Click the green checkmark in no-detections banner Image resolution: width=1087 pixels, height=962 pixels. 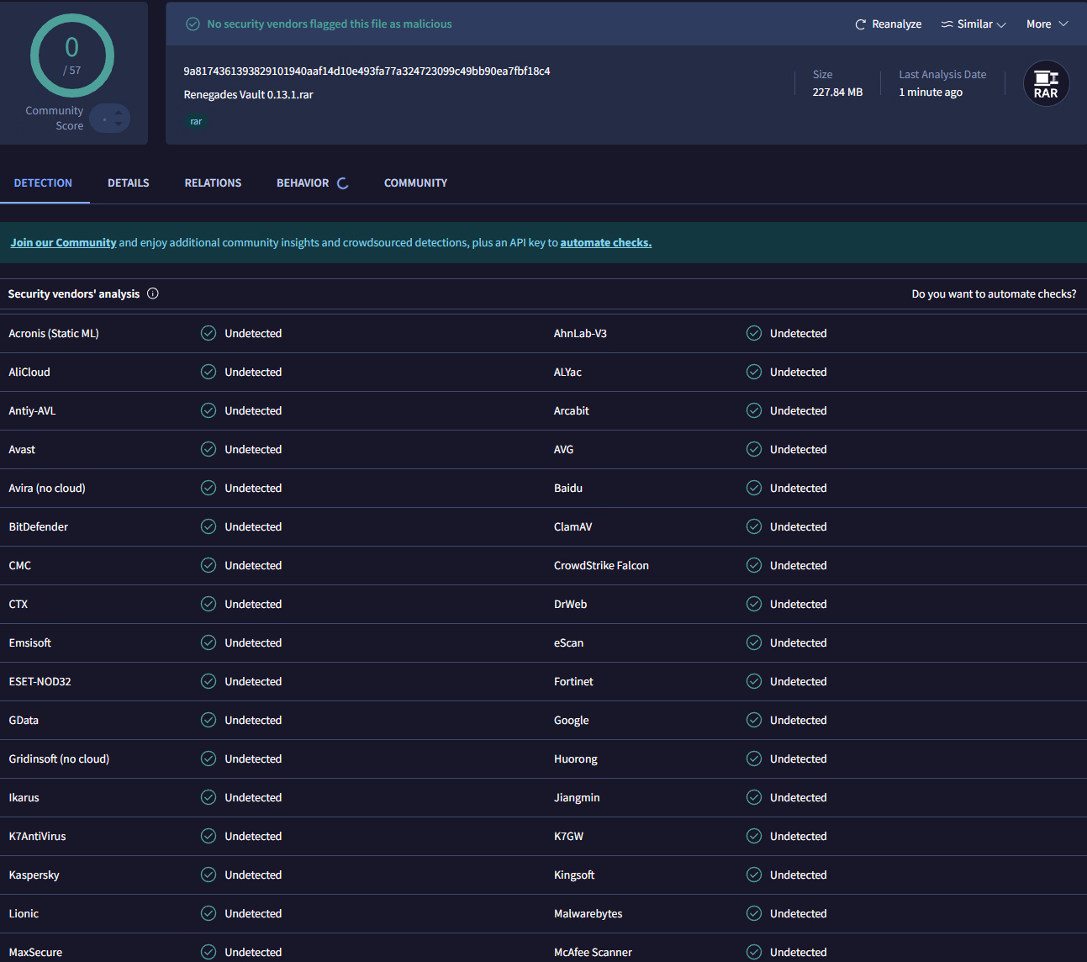(193, 24)
